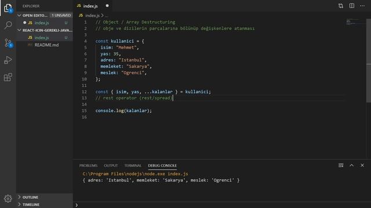Screen dimensions: 371x208
Task: Click the adres: "Istanbul" line
Action: coord(123,60)
